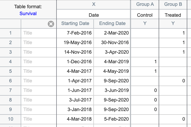
Task: Select row number 1 header
Action: 11,33
